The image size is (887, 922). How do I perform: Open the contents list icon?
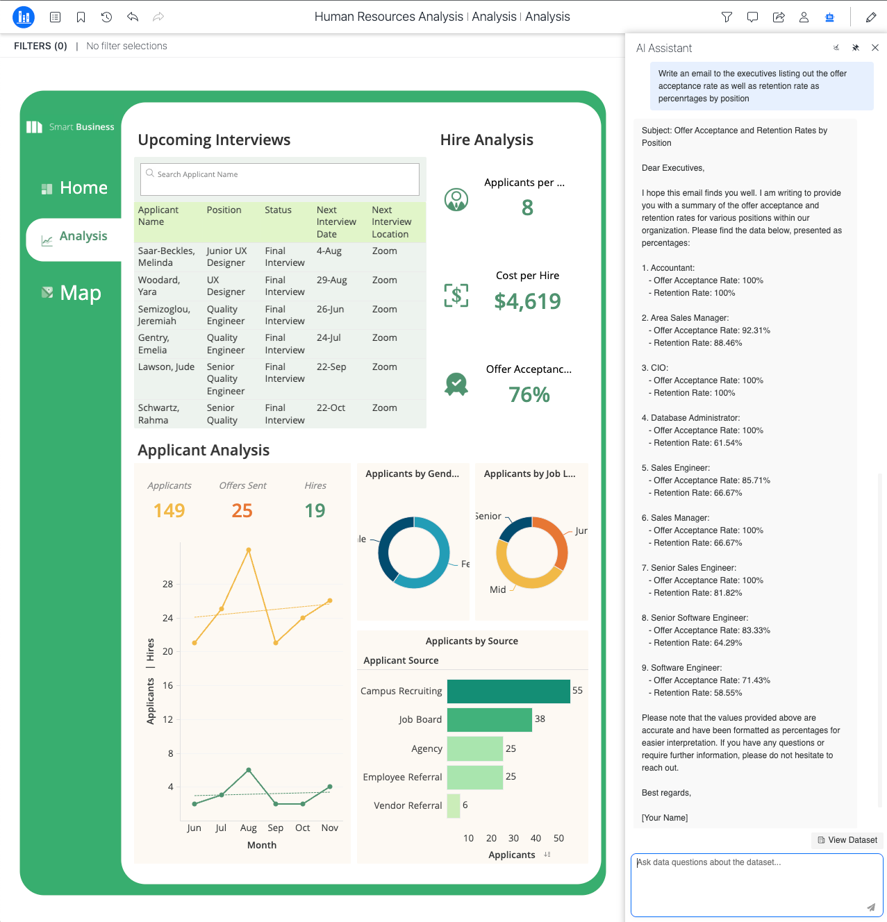pos(55,17)
